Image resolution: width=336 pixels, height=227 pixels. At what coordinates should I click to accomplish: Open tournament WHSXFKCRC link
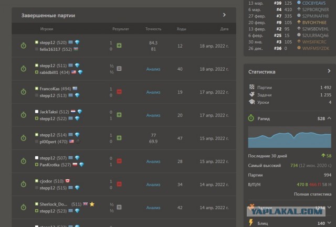tap(314, 42)
